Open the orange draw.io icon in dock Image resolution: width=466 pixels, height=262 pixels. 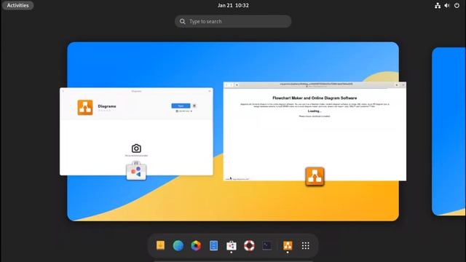pos(288,245)
